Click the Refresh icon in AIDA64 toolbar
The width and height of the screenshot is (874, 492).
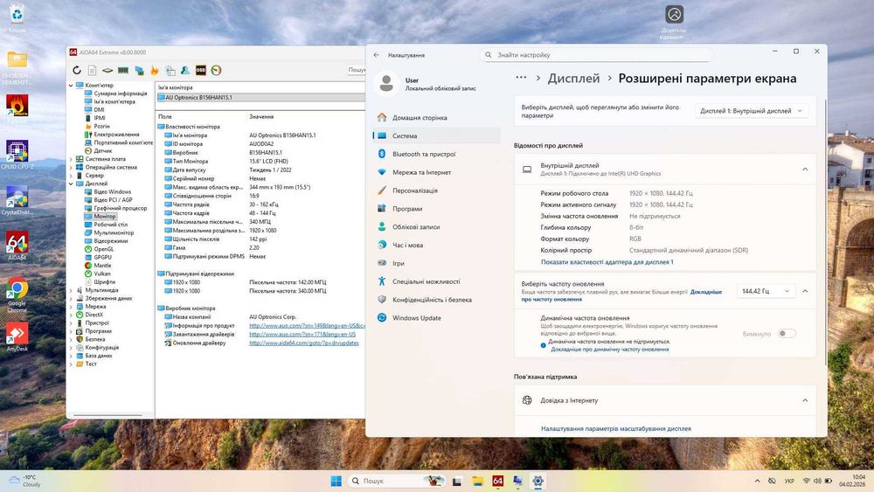[x=77, y=70]
